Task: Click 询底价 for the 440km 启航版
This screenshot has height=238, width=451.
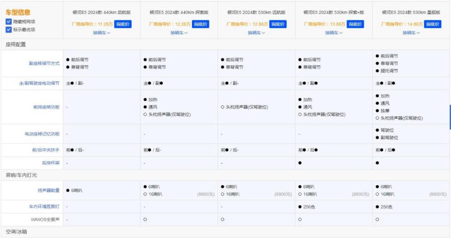Action: tap(123, 24)
